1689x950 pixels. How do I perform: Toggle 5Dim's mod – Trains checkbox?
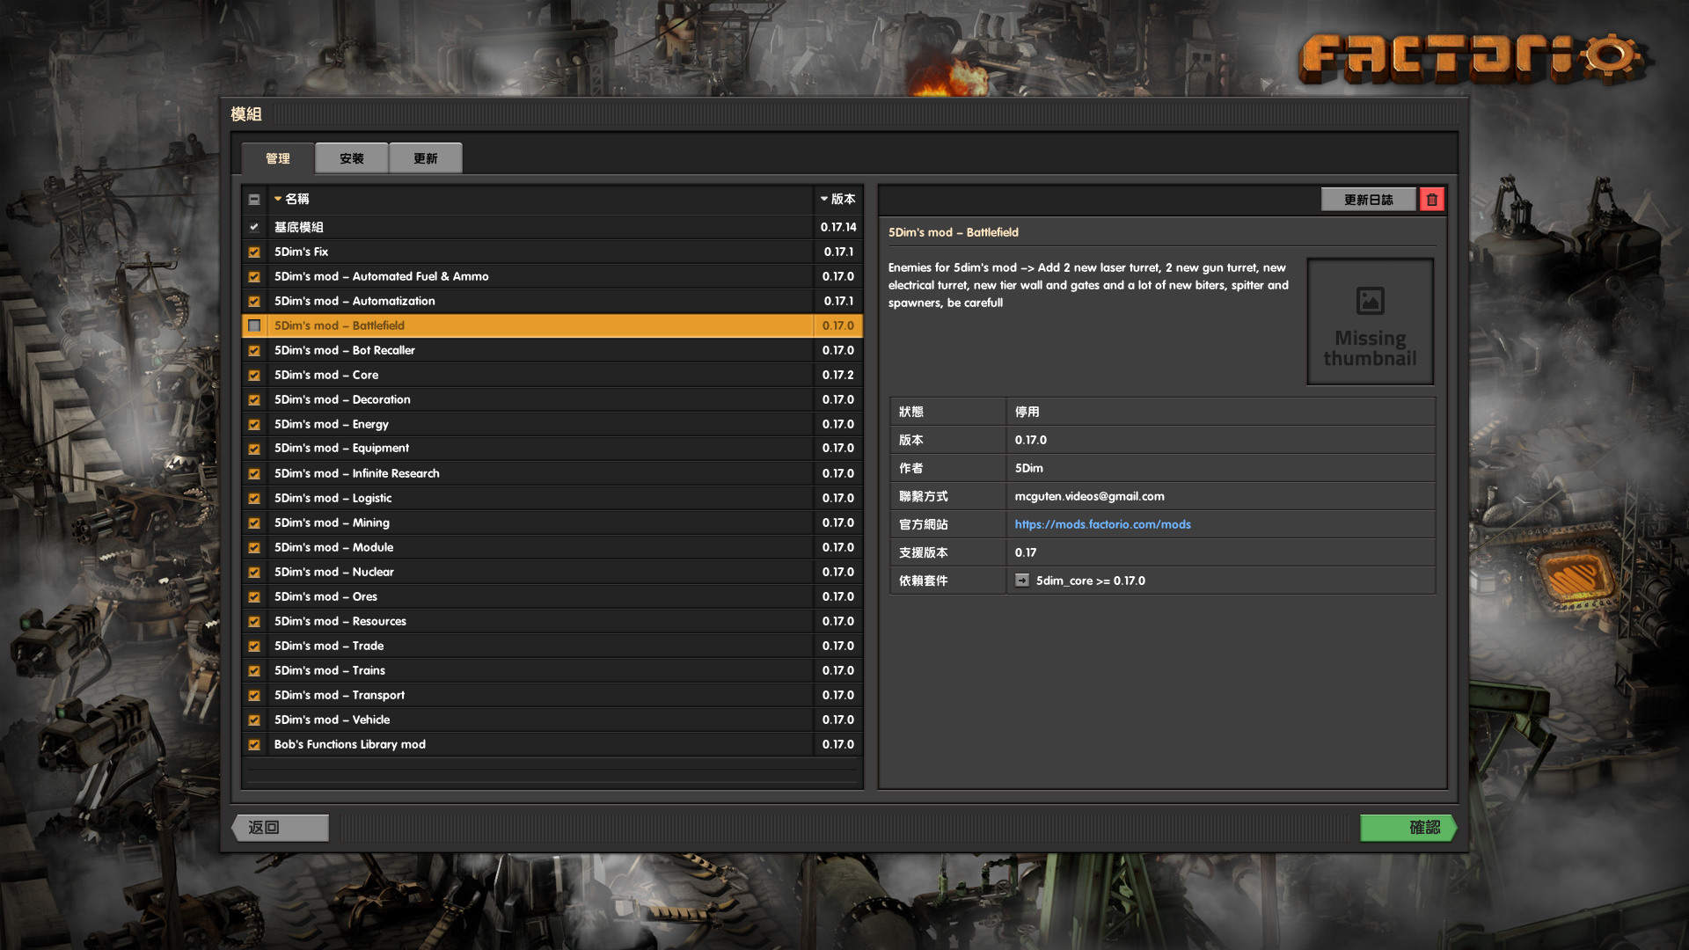pos(254,670)
